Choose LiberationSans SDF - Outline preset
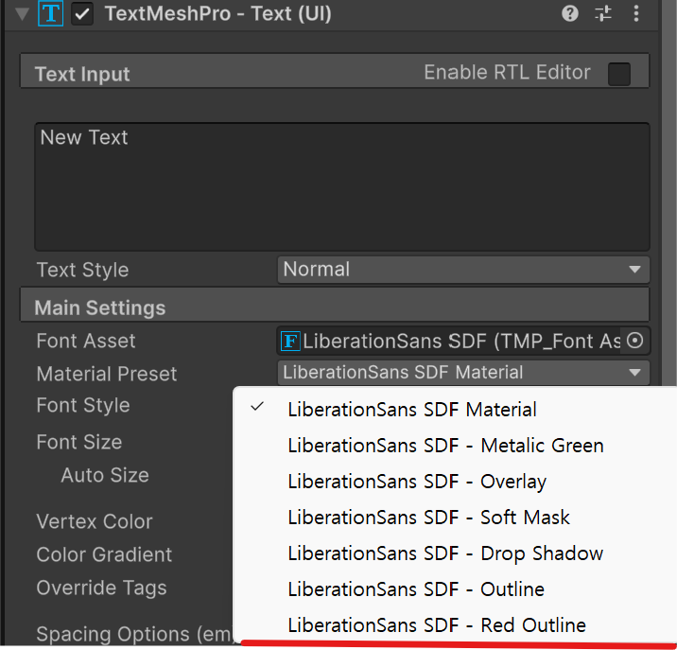The width and height of the screenshot is (677, 650). [454, 589]
